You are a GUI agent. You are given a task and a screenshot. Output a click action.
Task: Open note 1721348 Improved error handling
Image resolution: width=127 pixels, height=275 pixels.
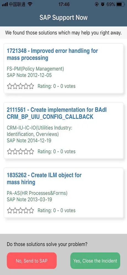click(x=52, y=54)
